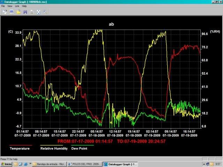Click the first quick launch mail icon
The image size is (223, 167).
(16, 164)
